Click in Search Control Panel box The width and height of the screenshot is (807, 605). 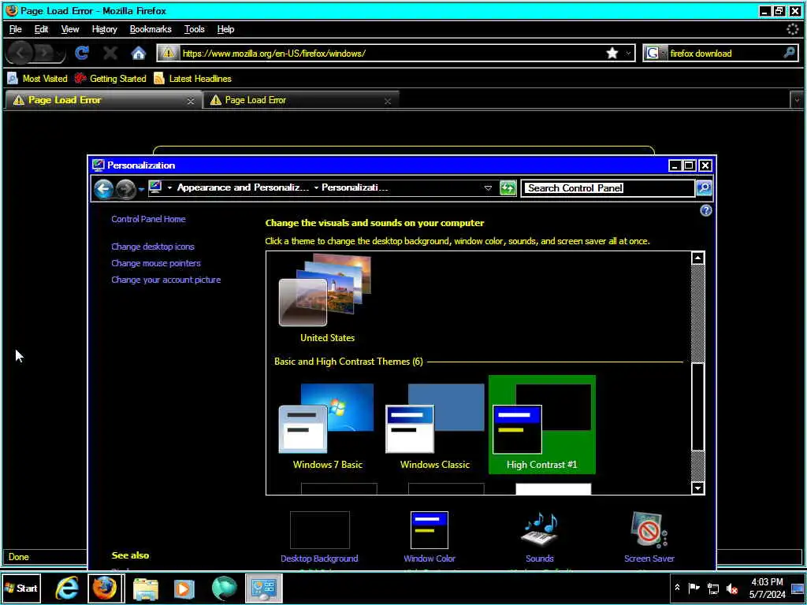[x=608, y=187]
